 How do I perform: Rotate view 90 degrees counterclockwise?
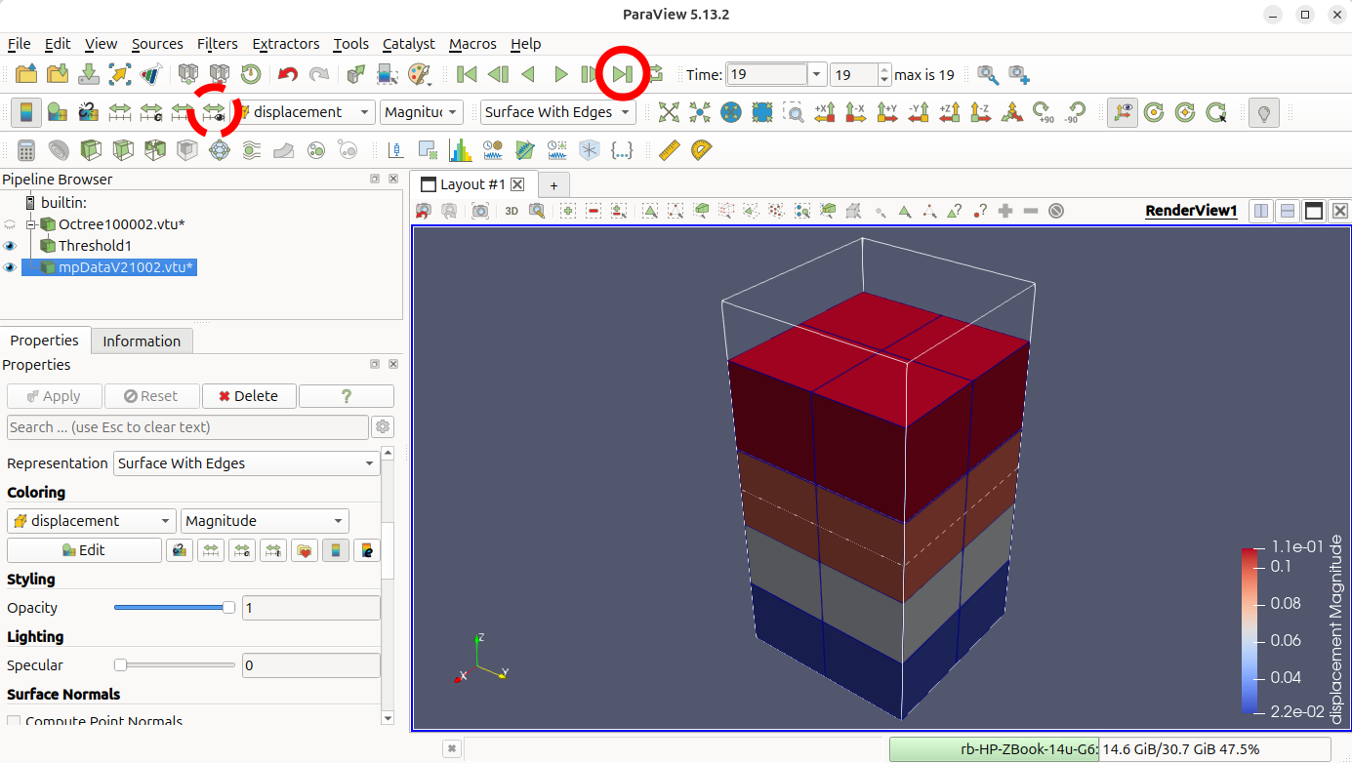tap(1075, 112)
